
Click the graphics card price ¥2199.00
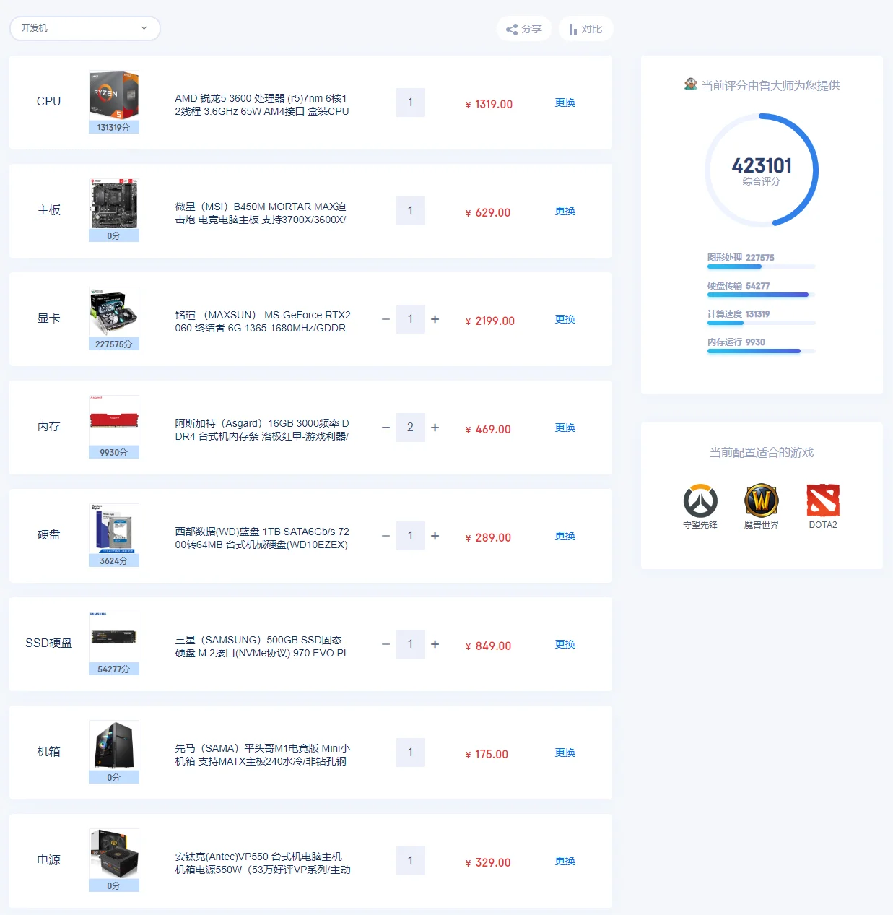point(490,321)
